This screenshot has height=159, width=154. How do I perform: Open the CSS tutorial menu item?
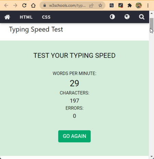46,17
